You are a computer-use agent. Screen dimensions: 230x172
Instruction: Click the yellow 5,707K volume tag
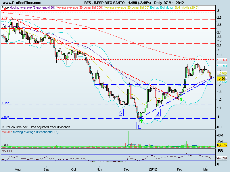[x=222, y=145]
